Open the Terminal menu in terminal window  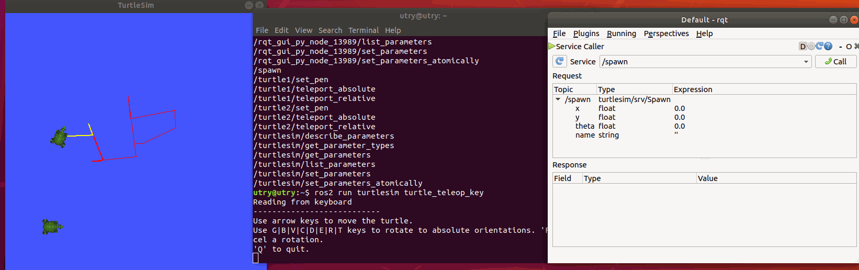(364, 30)
